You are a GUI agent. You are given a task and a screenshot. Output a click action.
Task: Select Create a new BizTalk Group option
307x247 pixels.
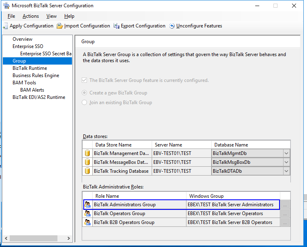[85, 92]
